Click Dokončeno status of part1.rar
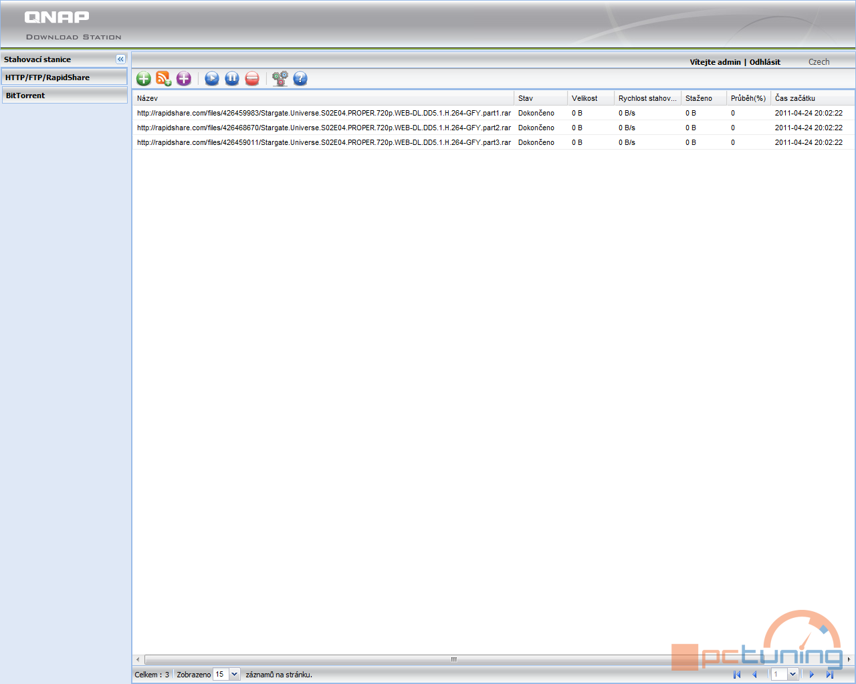Viewport: 856px width, 684px height. [536, 113]
